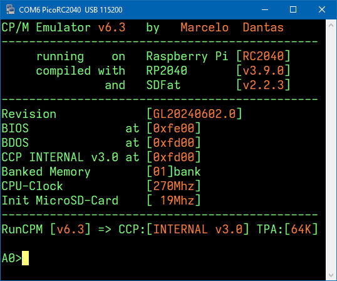Viewport: 337px width, 281px height.
Task: Click the title bar text COM6 PicoRC2040
Action: point(50,9)
